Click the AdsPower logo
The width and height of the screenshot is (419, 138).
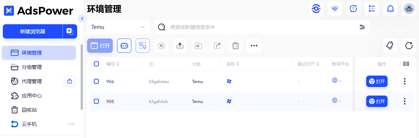39,11
